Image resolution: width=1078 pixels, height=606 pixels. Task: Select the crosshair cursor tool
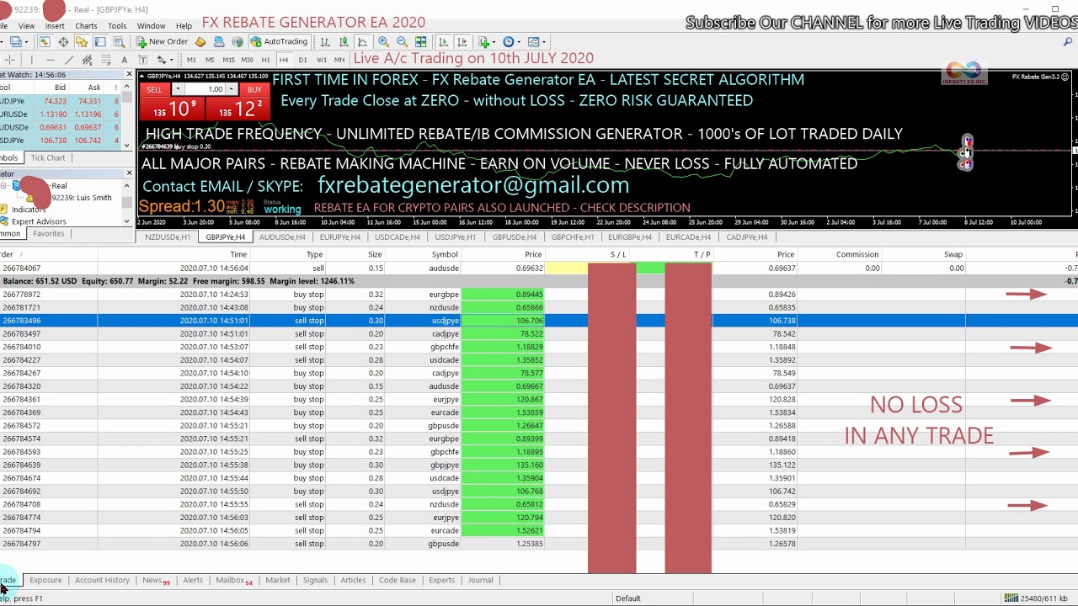[x=9, y=60]
